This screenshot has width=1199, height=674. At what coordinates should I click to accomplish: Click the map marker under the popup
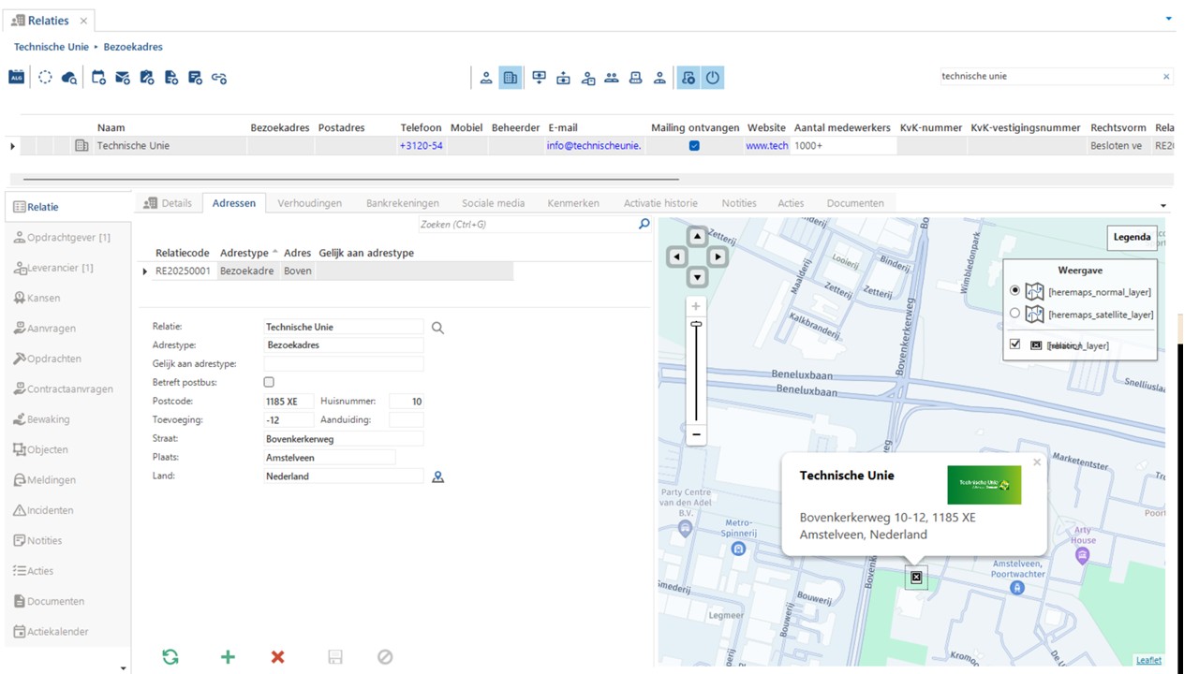click(916, 578)
